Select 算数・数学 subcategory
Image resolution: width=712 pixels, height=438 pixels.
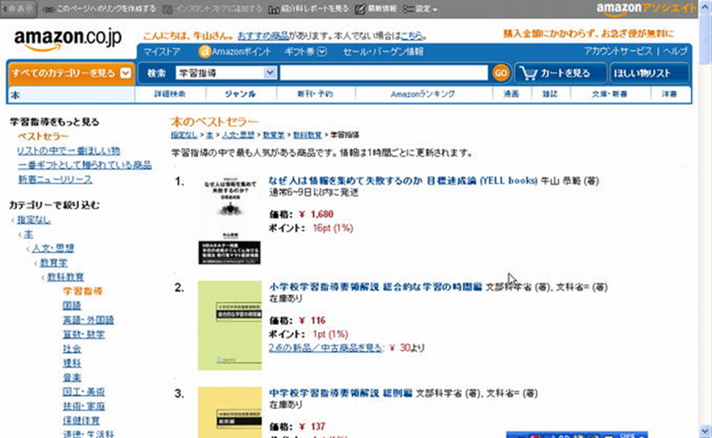(x=84, y=335)
